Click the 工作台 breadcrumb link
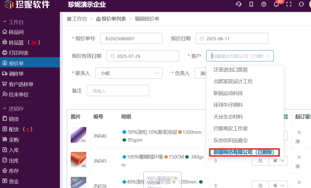311x188 pixels. point(77,19)
